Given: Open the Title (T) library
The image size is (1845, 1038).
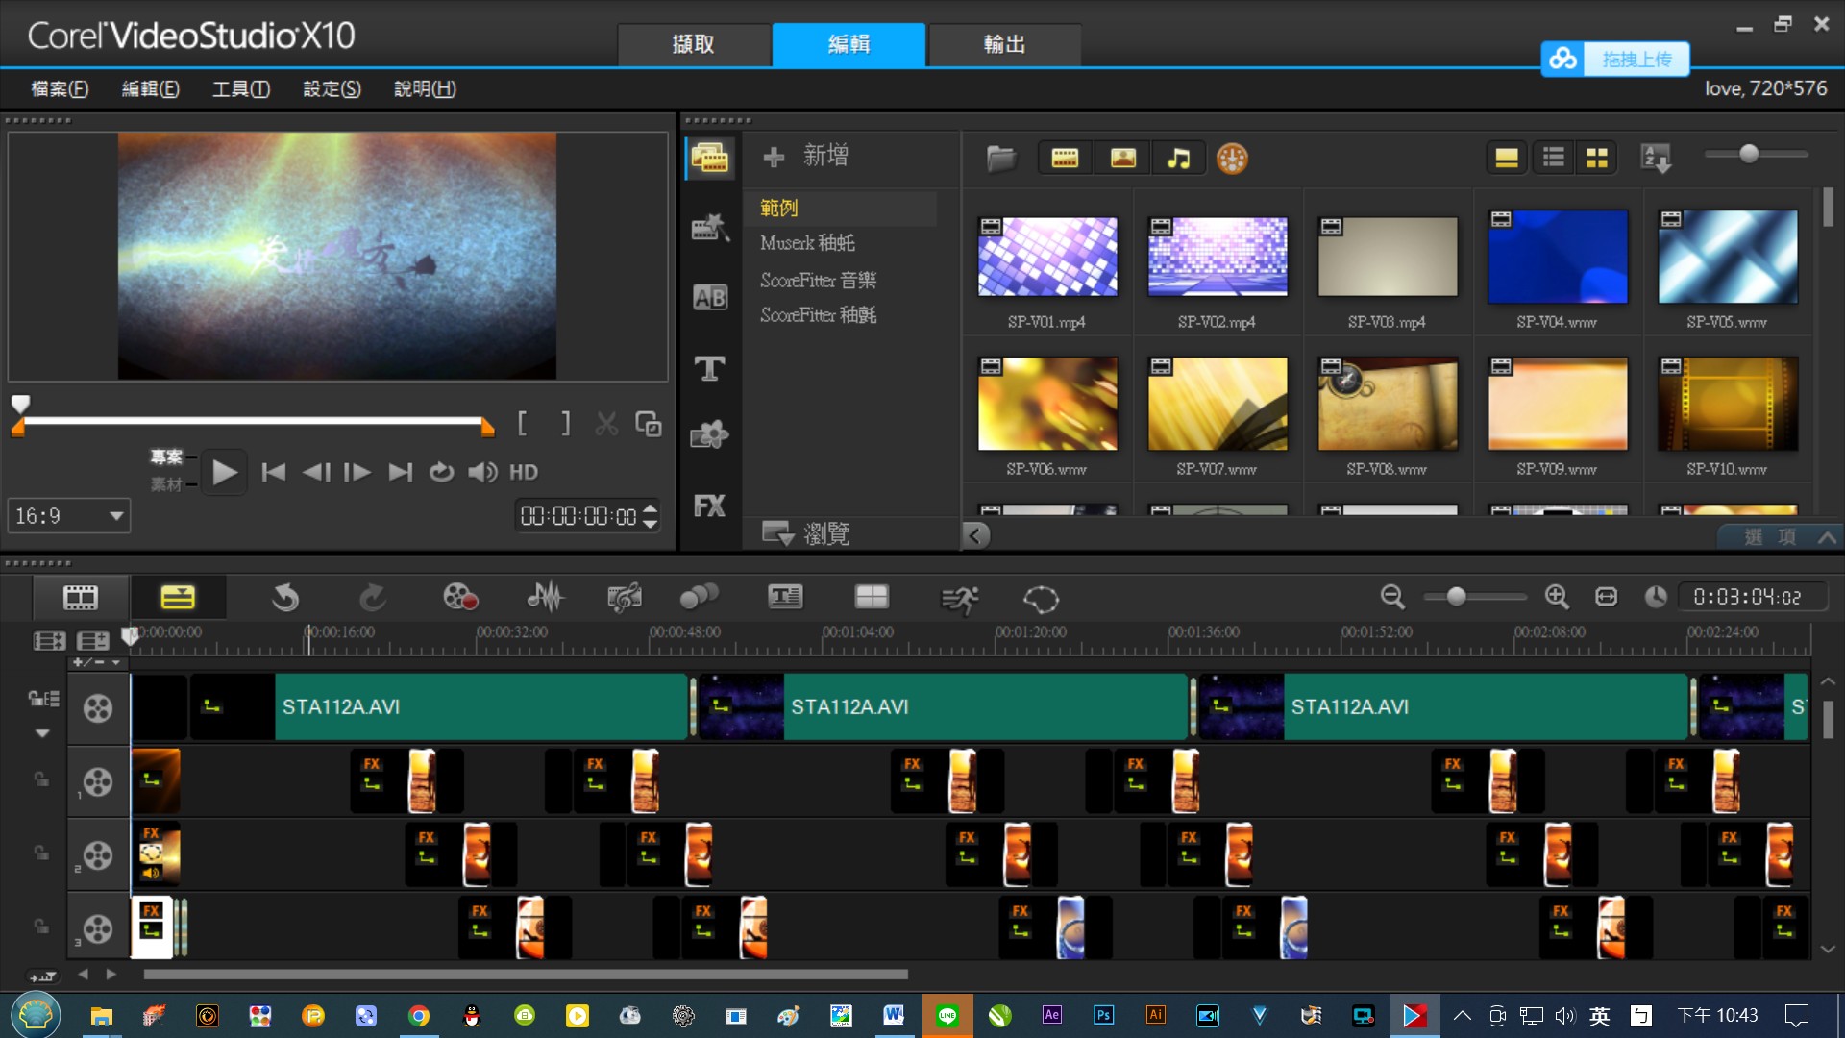Looking at the screenshot, I should [710, 368].
